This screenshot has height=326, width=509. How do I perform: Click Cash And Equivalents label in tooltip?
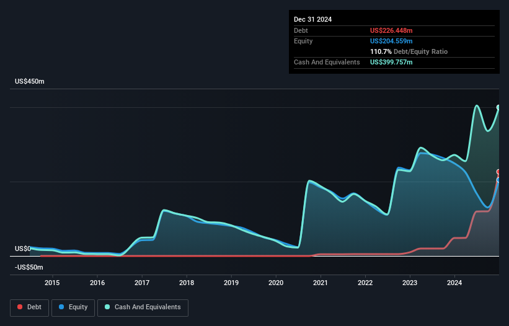[x=327, y=62]
